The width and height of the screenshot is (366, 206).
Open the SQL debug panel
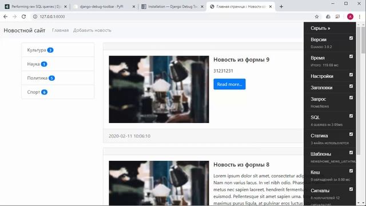pyautogui.click(x=315, y=117)
